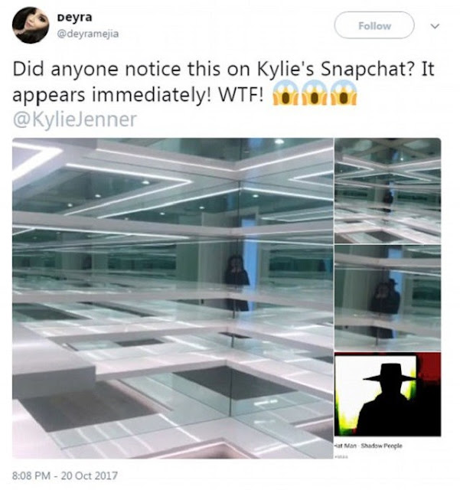Screen dimensions: 460x490
Task: Click the hatted figure in middle-right photo
Action: 385,297
